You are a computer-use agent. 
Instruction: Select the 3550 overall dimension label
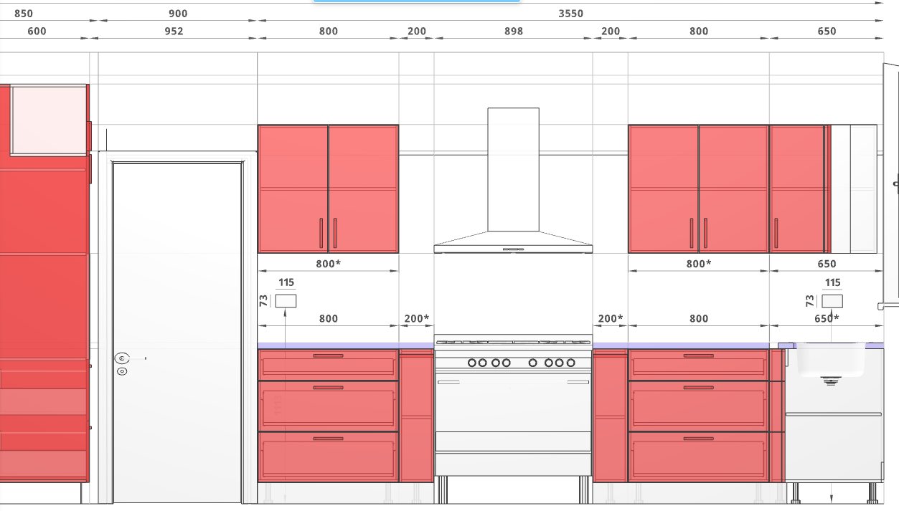point(570,14)
